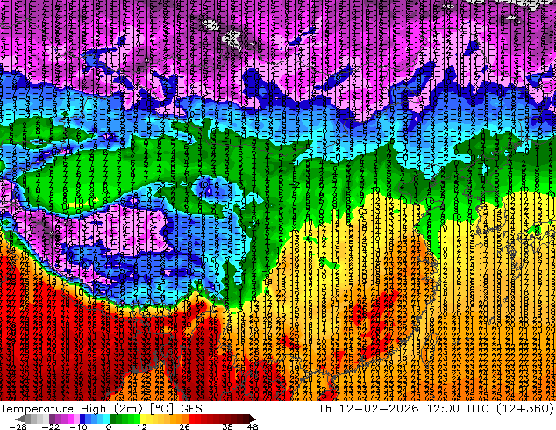Click the dark blue segment above -10 in legend
The image size is (556, 430).
(82, 419)
